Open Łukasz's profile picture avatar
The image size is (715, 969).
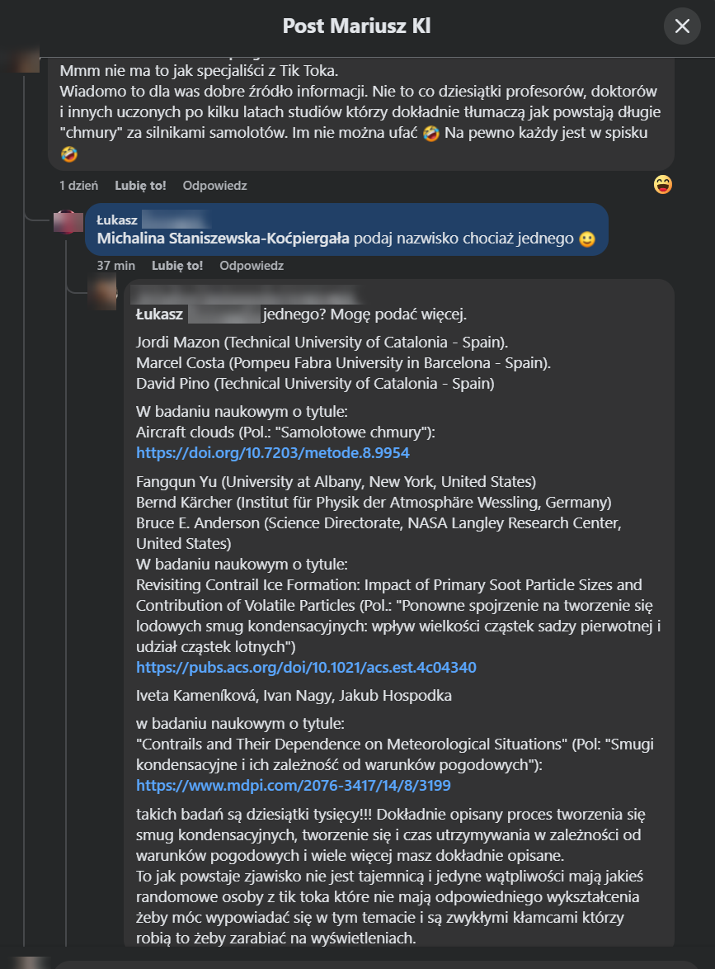pyautogui.click(x=68, y=223)
